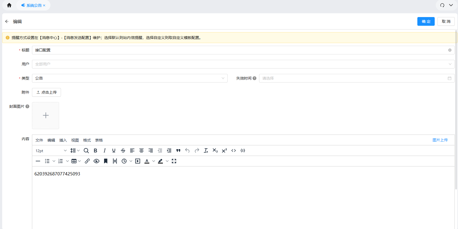Expand the 用户 selection dropdown
Image resolution: width=458 pixels, height=229 pixels.
tap(243, 64)
